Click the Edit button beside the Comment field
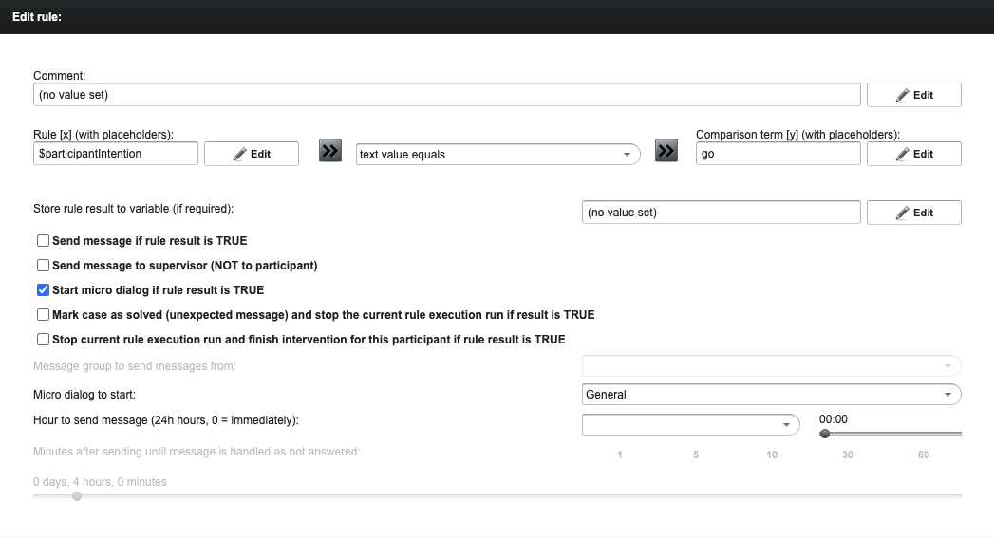The width and height of the screenshot is (994, 538). coord(913,95)
